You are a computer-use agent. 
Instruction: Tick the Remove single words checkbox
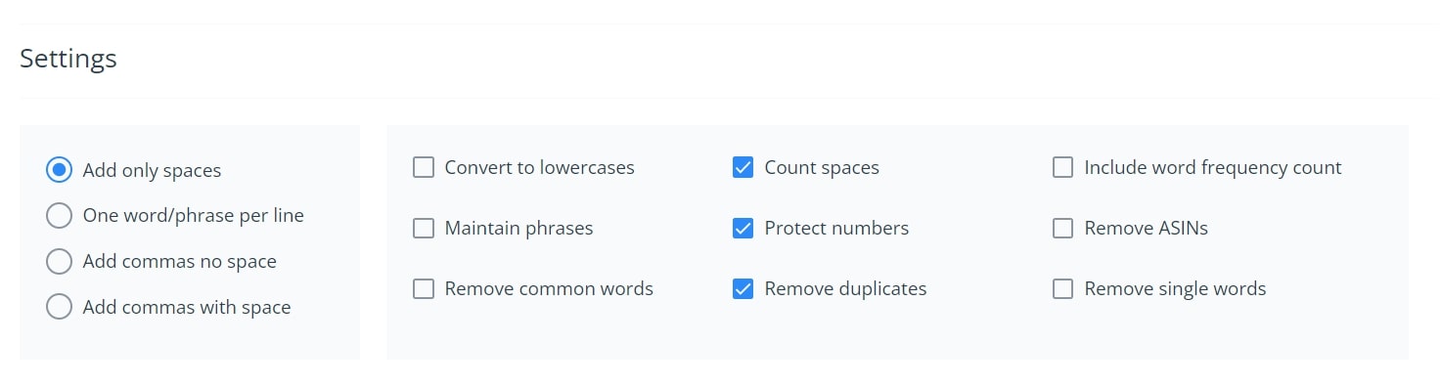(x=1063, y=289)
